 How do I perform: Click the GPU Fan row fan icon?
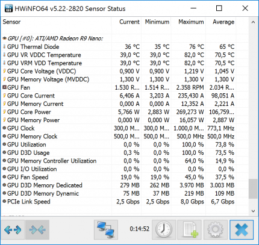(4, 87)
